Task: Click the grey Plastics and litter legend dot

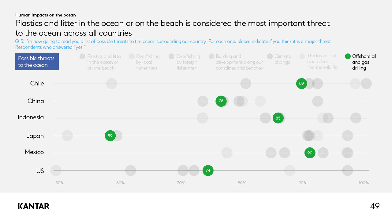Action: click(x=82, y=56)
